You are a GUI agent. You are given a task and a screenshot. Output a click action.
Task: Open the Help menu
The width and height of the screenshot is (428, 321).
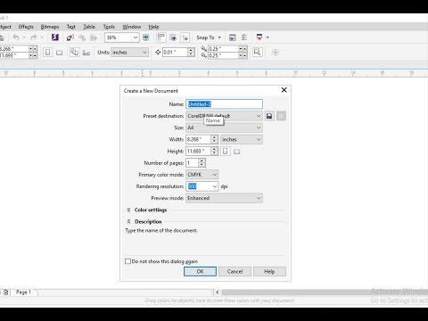[153, 27]
